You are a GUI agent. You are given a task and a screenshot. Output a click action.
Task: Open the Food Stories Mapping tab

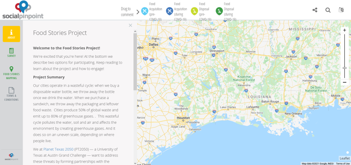click(x=11, y=73)
